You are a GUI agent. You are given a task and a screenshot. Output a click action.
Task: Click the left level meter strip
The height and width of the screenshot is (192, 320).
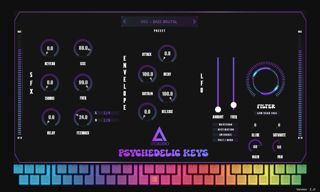coord(20,84)
